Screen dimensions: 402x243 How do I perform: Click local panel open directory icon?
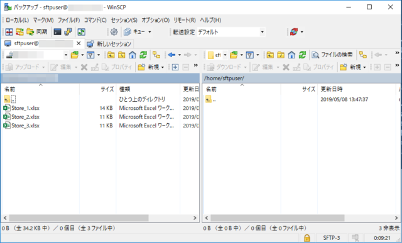click(x=75, y=55)
